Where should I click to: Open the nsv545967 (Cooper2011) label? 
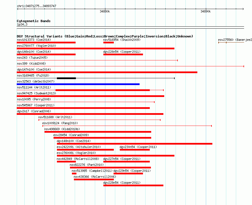tap(36, 105)
